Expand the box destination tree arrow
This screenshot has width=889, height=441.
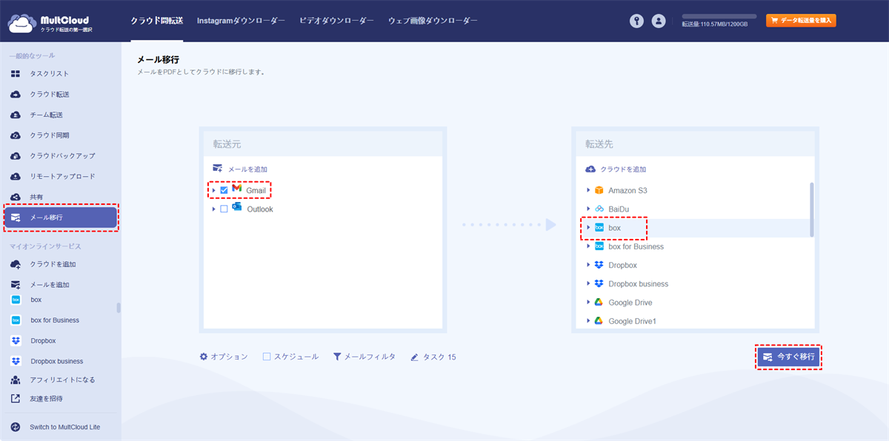[x=588, y=227]
